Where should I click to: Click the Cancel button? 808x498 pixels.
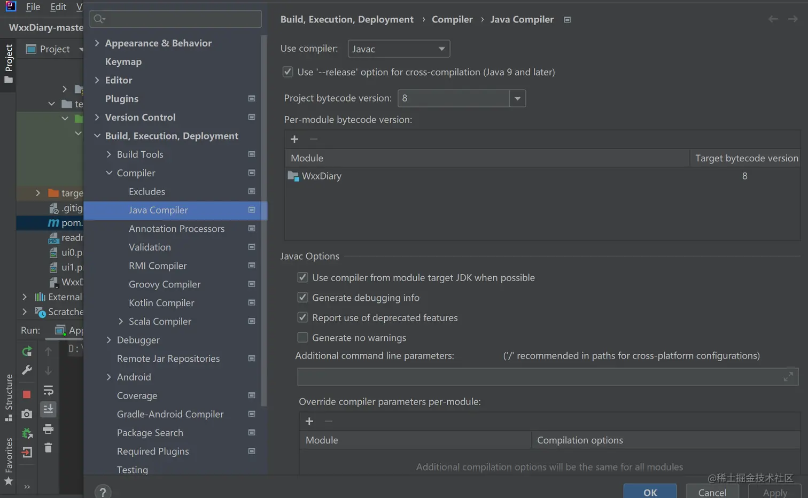pos(712,492)
